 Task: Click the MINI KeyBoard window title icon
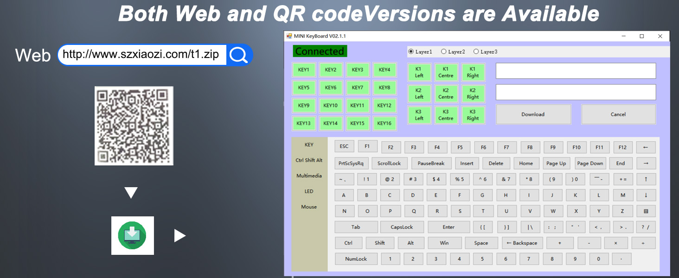pos(289,36)
